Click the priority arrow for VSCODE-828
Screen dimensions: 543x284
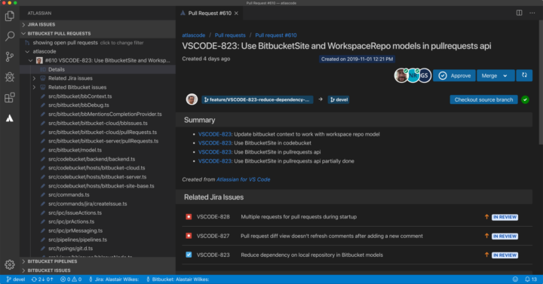pyautogui.click(x=486, y=217)
